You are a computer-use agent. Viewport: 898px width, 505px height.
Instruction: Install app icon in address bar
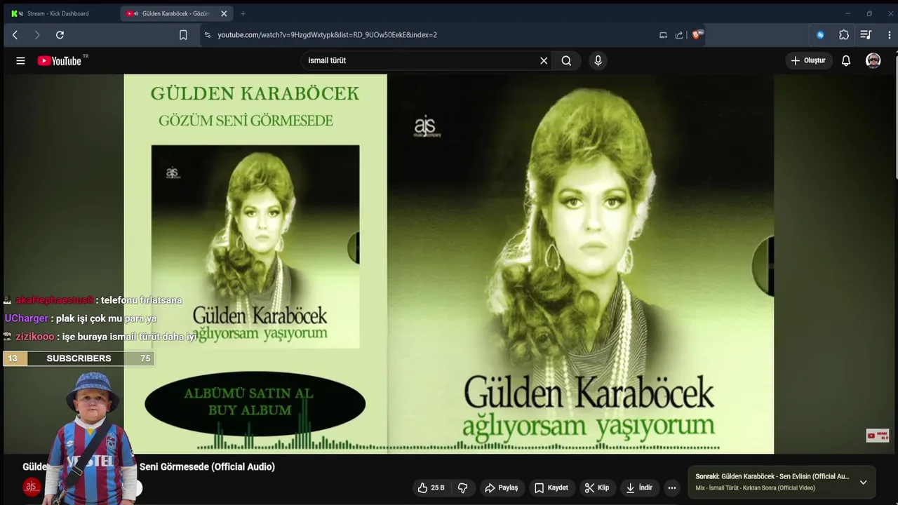pos(663,35)
